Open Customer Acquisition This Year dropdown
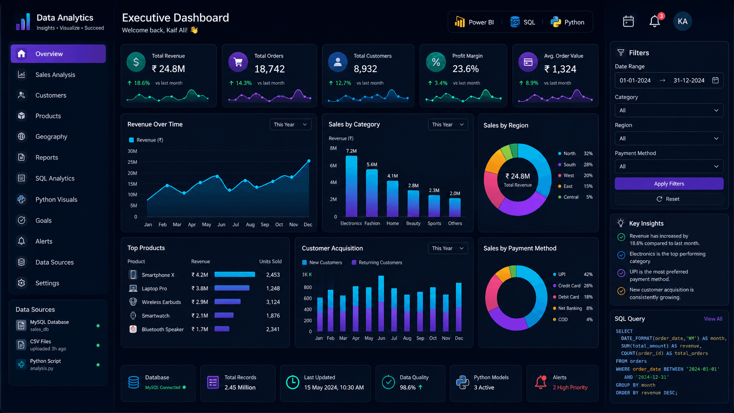The height and width of the screenshot is (413, 734). [x=448, y=248]
